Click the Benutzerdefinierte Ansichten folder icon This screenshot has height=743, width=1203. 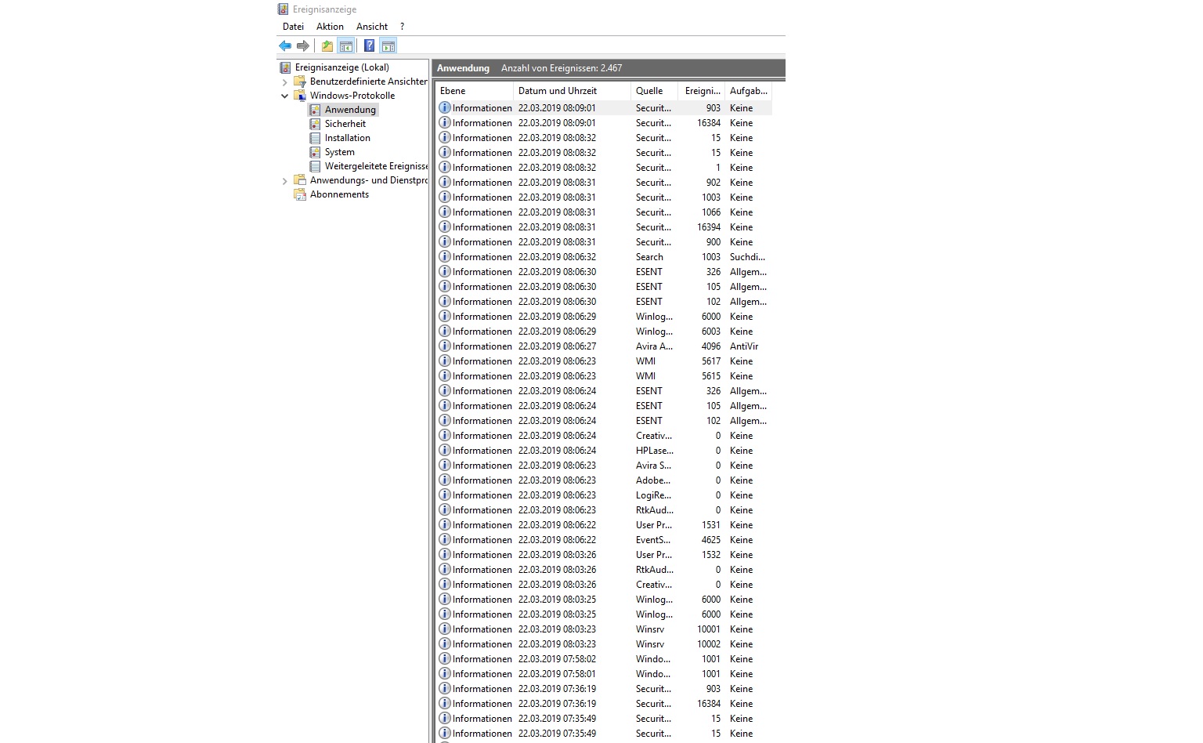[x=300, y=82]
